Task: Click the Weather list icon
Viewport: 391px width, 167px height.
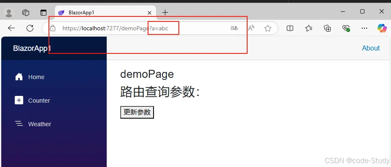Action: [x=19, y=124]
